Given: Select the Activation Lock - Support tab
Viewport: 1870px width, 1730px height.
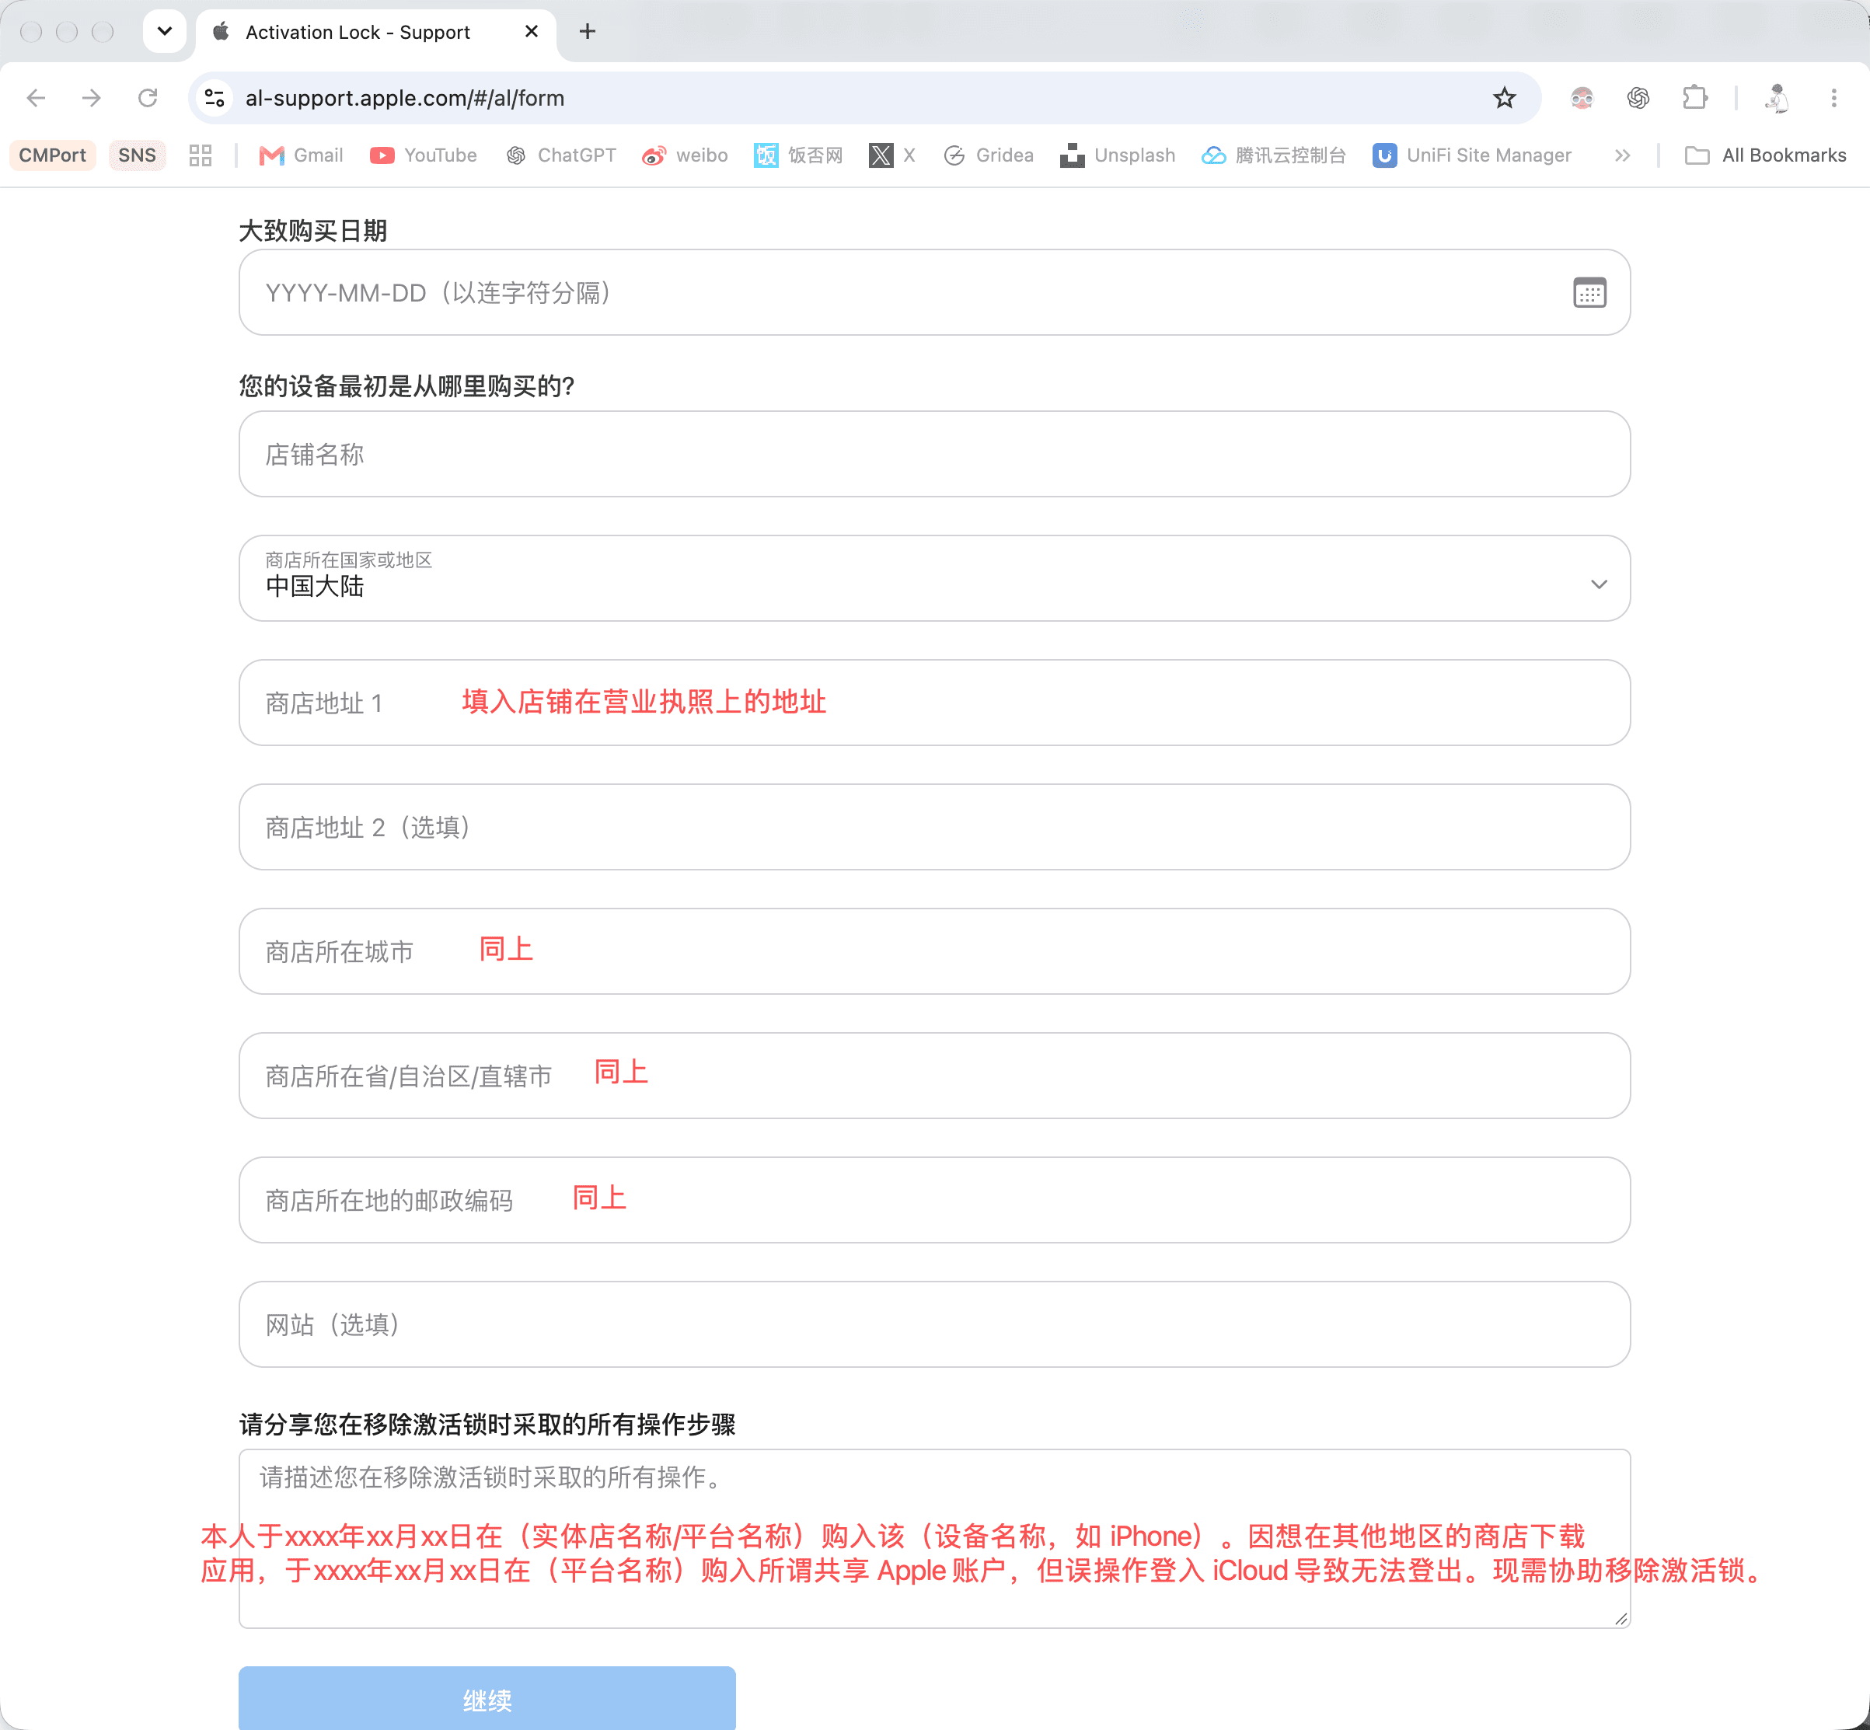Looking at the screenshot, I should point(375,32).
